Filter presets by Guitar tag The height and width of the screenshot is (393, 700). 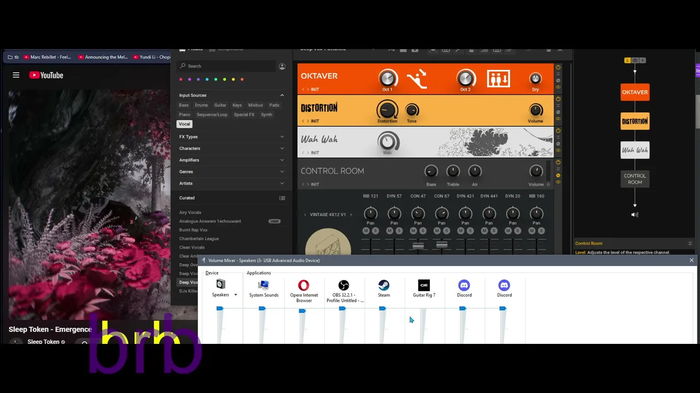click(220, 105)
